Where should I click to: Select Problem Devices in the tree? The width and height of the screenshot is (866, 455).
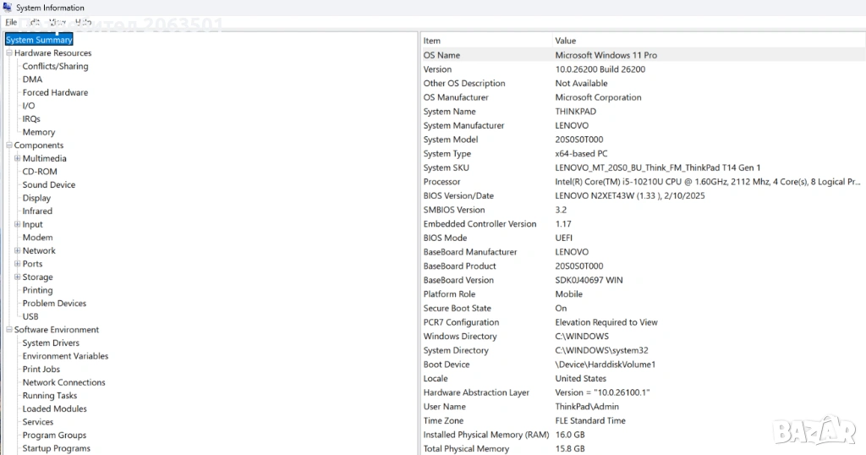click(54, 304)
